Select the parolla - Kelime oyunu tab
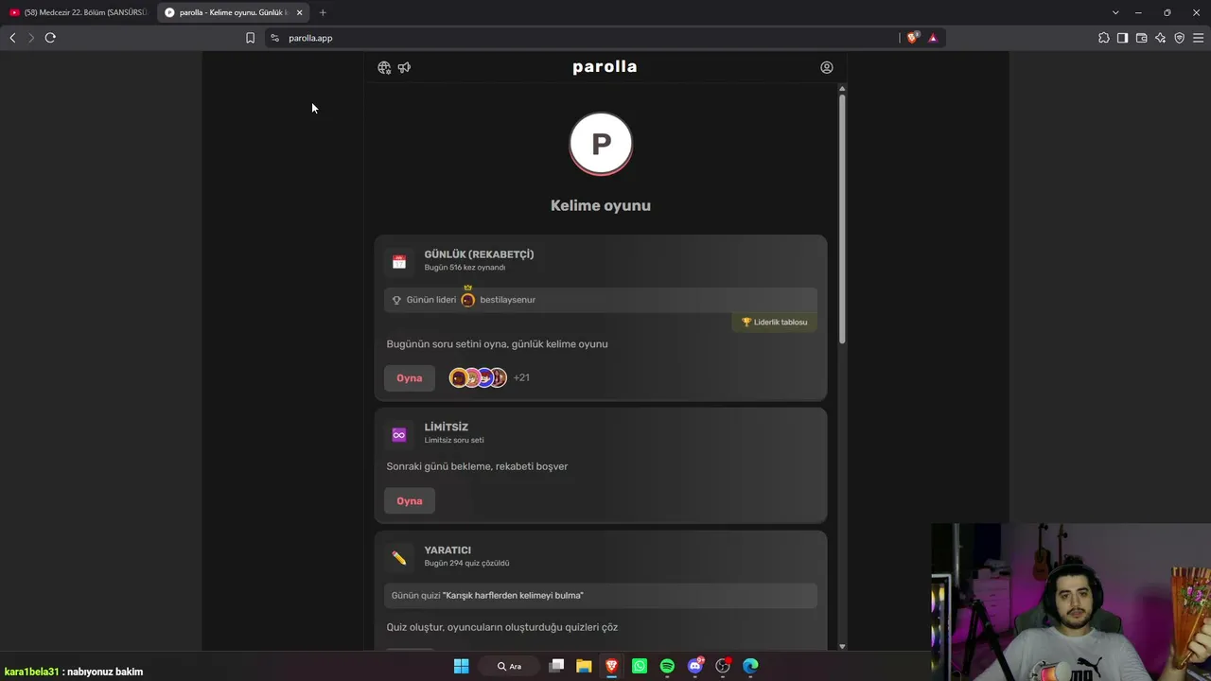 234,12
